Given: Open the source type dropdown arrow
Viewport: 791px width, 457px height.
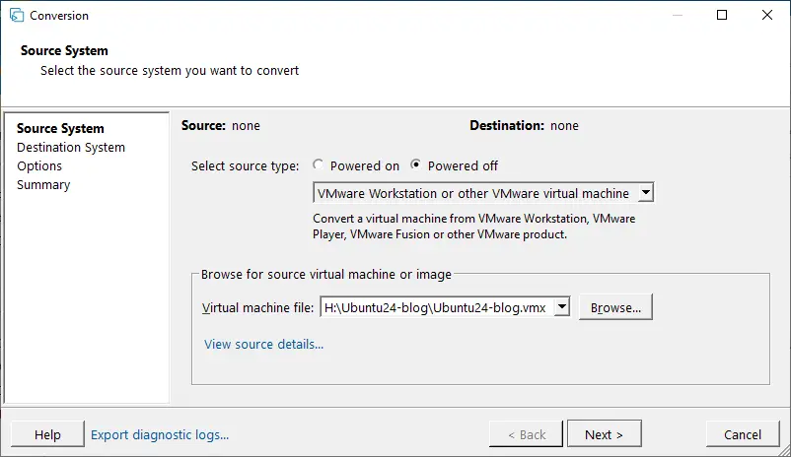Looking at the screenshot, I should pyautogui.click(x=645, y=192).
